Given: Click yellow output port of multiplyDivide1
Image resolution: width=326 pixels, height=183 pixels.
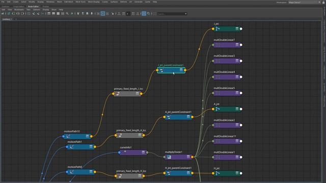Looking at the screenshot, I should click(193, 157).
